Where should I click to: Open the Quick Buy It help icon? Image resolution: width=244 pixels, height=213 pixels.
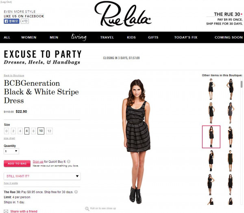coord(69,162)
